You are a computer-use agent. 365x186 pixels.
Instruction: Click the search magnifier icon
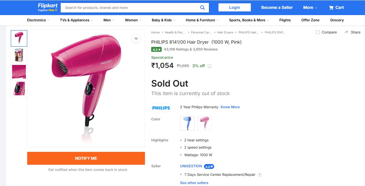point(202,8)
